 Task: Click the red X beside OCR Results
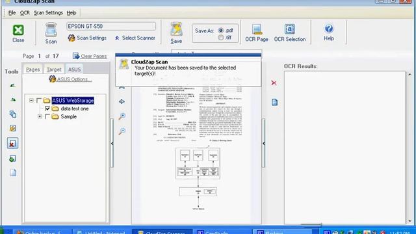point(274,83)
